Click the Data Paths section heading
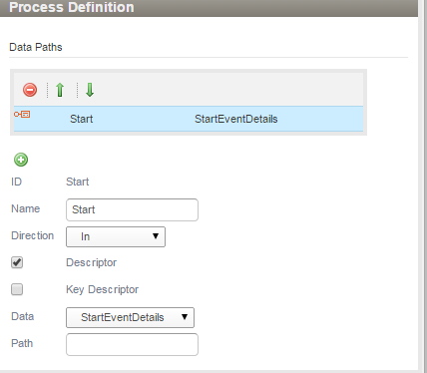The image size is (427, 373). 36,47
